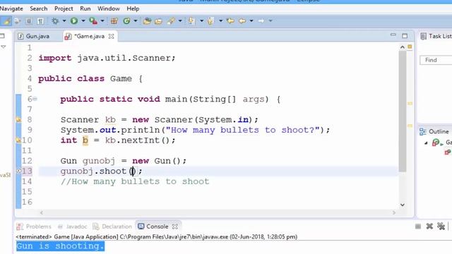Open the Declaration tab

point(112,226)
